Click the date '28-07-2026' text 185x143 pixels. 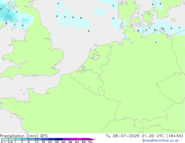pos(126,136)
